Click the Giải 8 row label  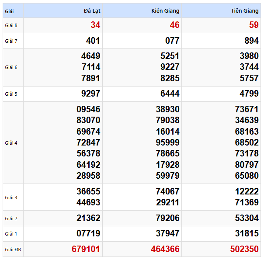[x=11, y=25]
